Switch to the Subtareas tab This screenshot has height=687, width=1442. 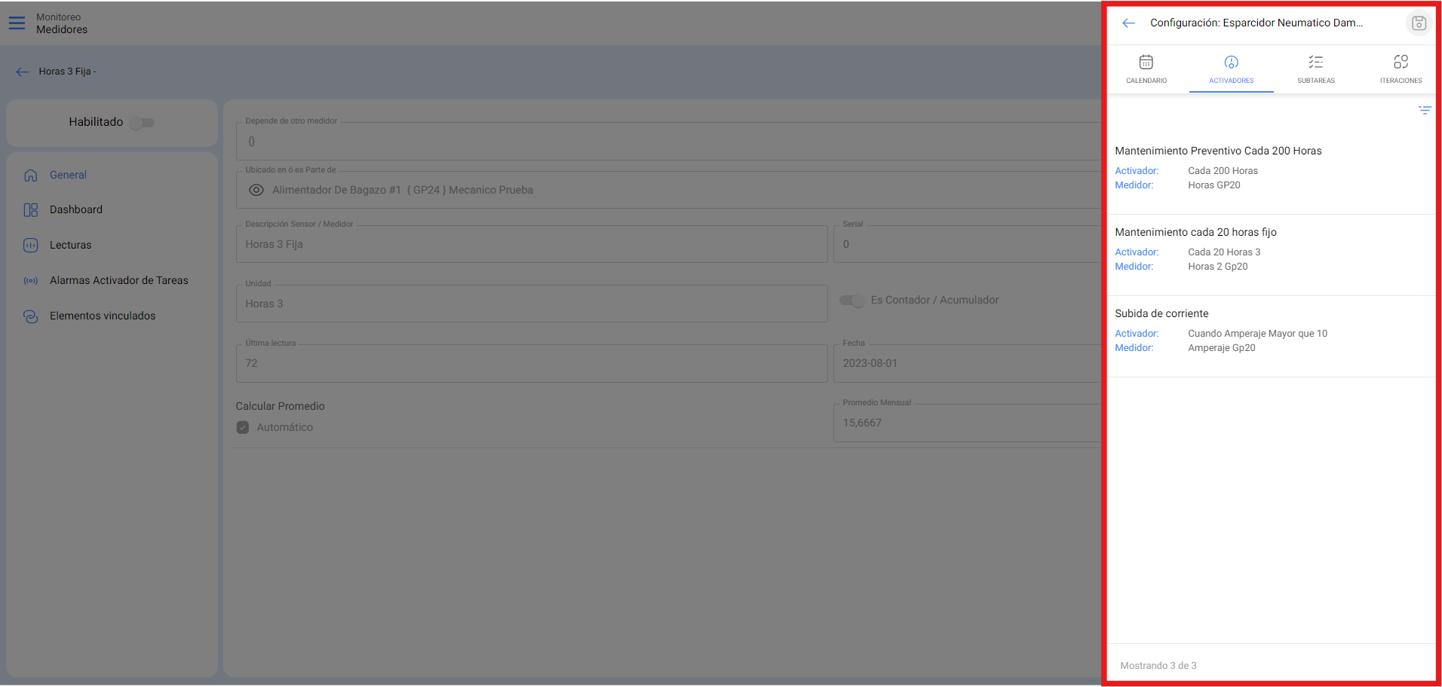coord(1315,69)
